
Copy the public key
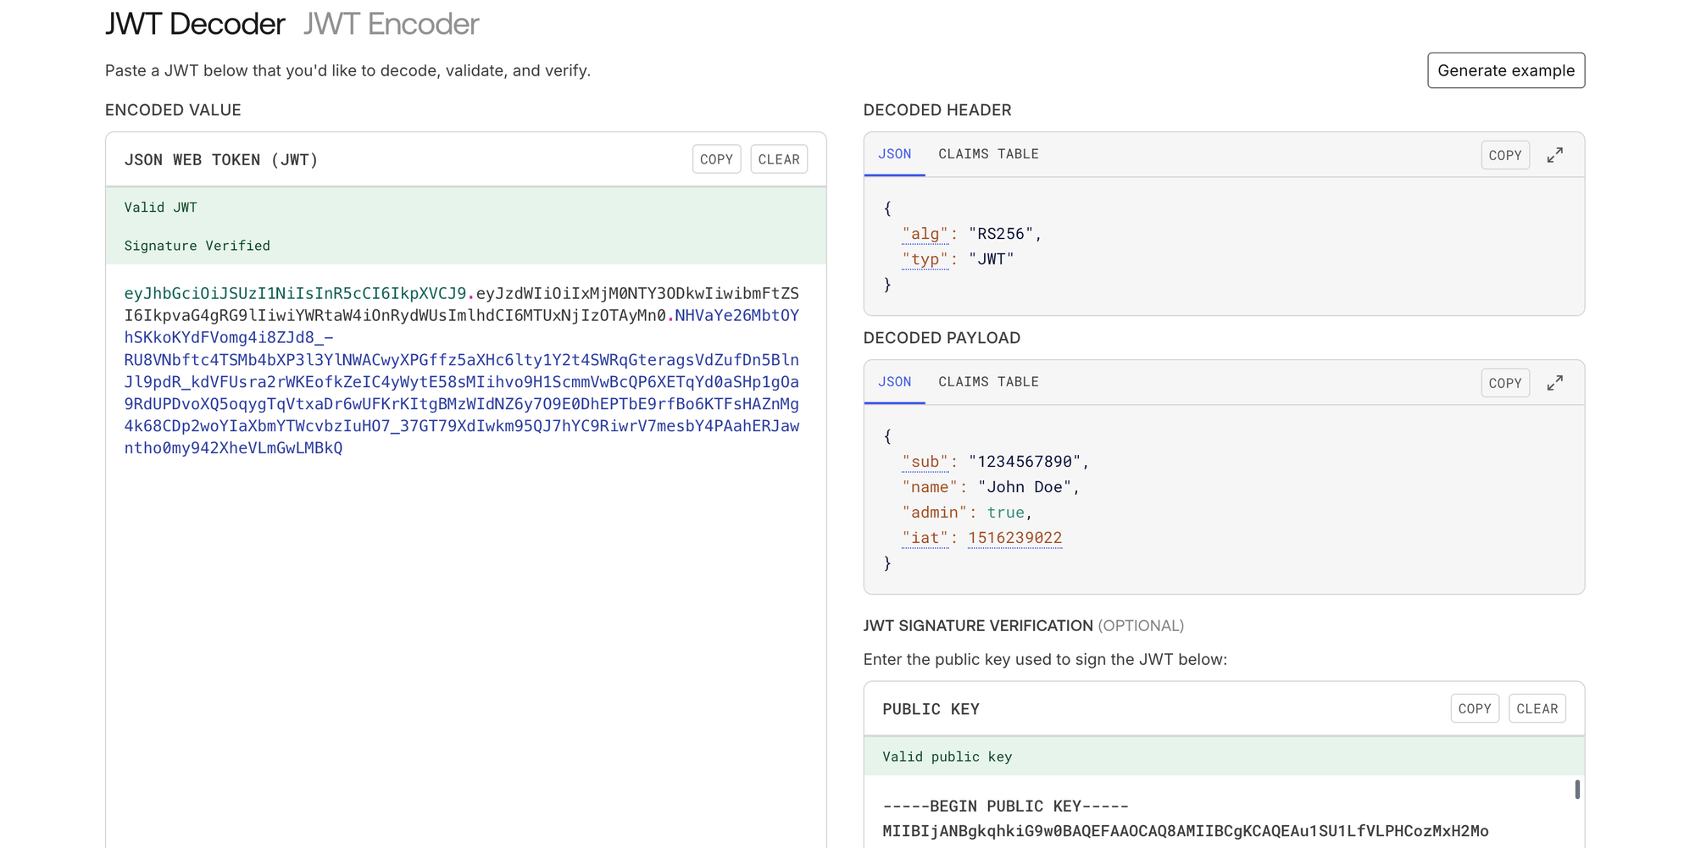coord(1475,708)
